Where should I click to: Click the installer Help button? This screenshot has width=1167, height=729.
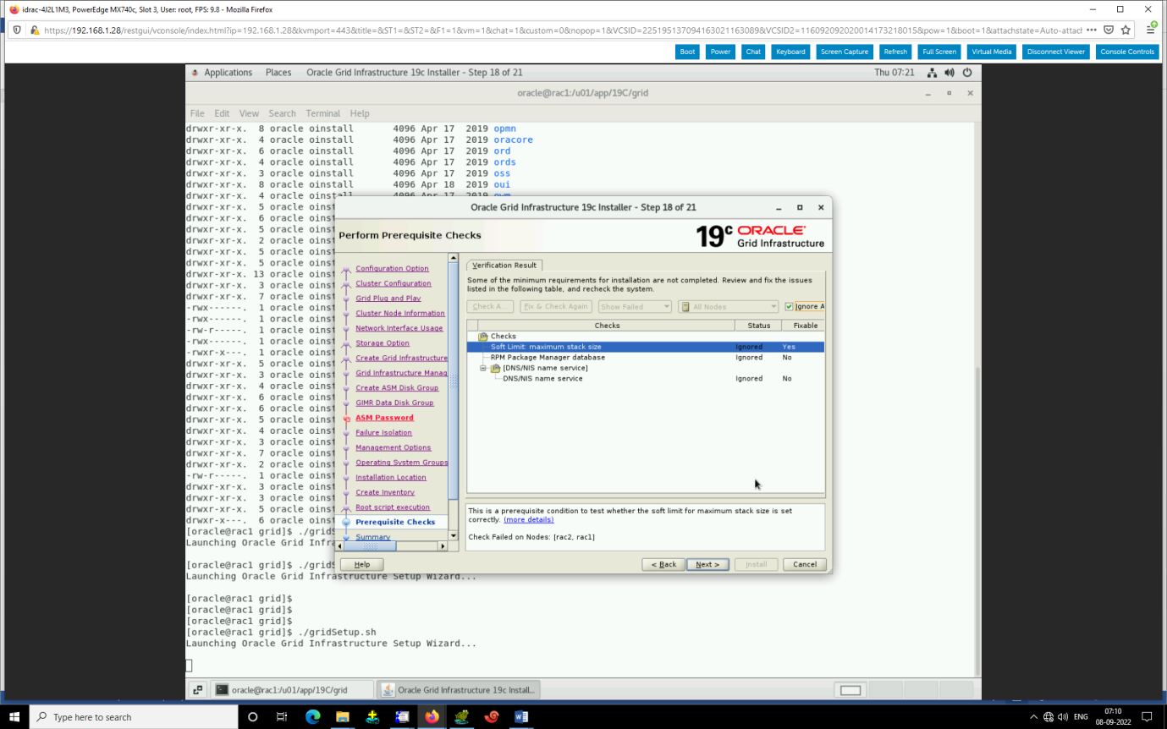(361, 564)
